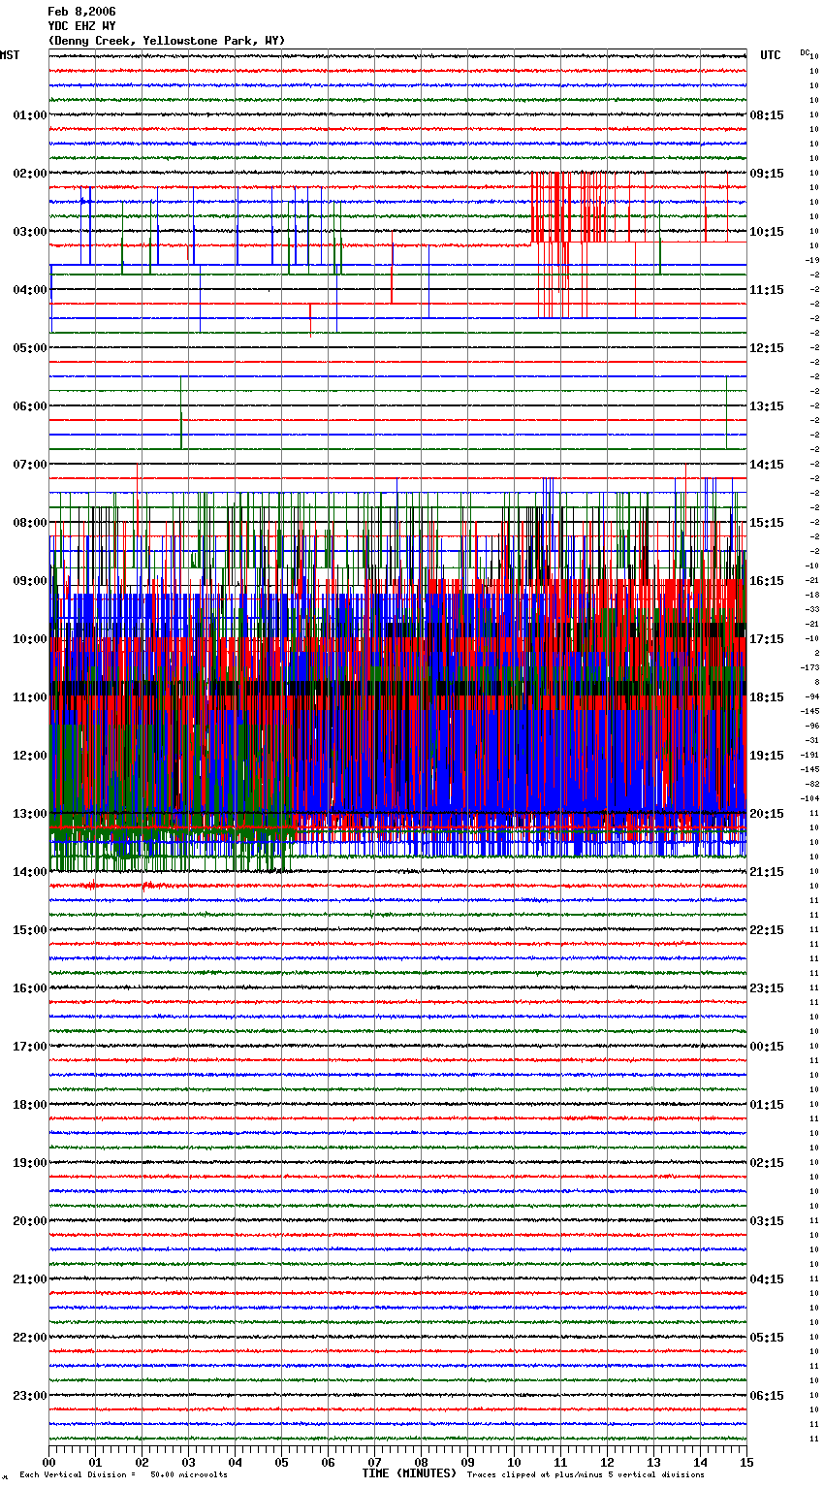Select the 01:00 MST time label

pyautogui.click(x=30, y=115)
